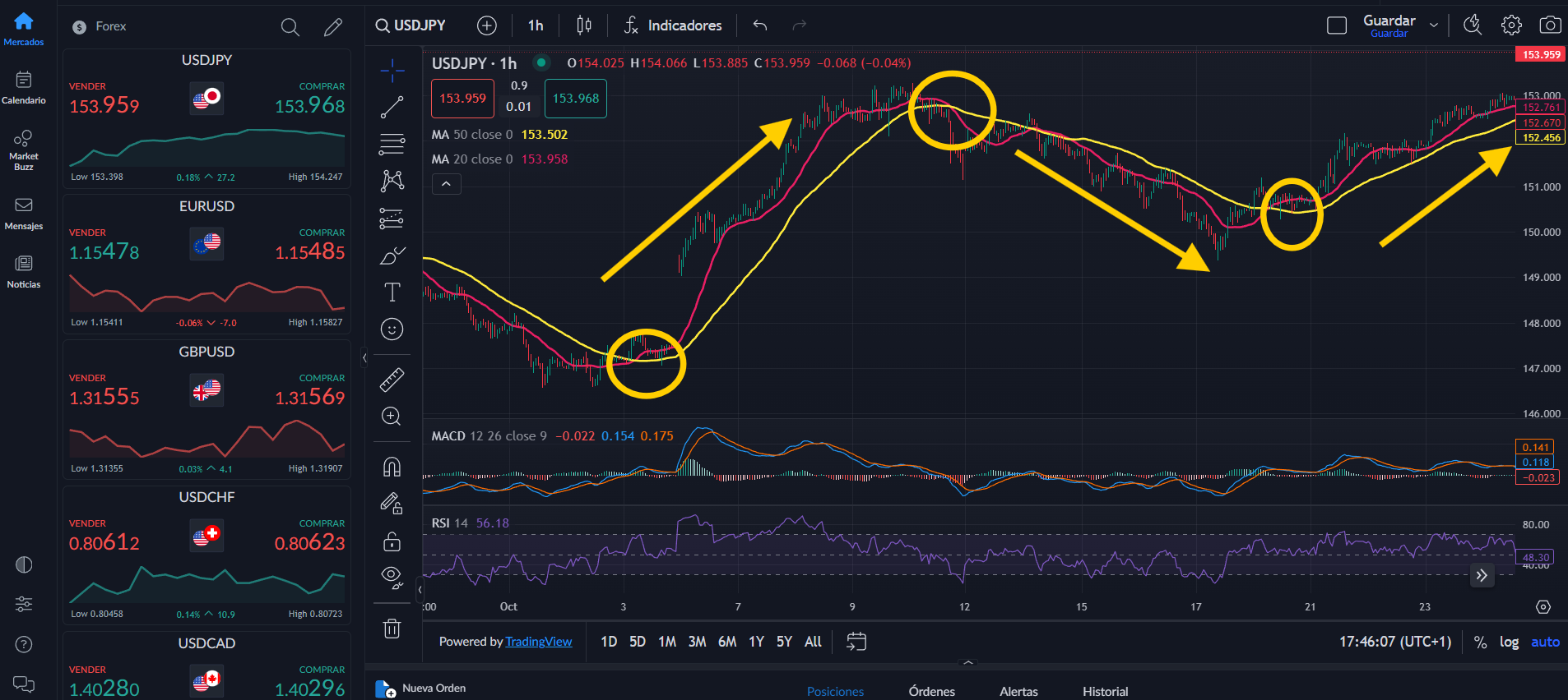Open the emoji icons tool
This screenshot has height=700, width=1568.
(392, 329)
